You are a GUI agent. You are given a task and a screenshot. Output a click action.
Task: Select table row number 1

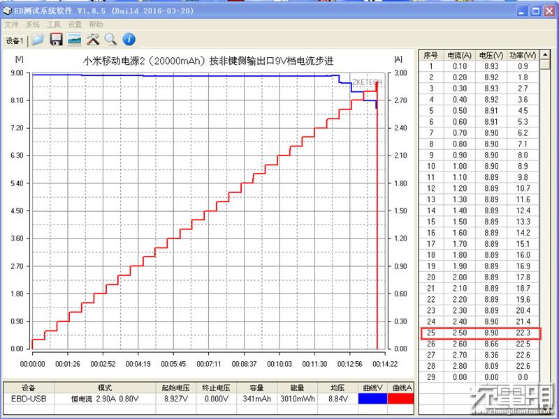(479, 66)
